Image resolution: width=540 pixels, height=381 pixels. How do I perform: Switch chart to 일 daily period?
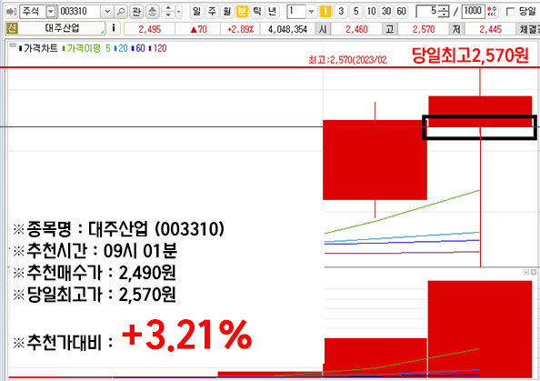196,12
